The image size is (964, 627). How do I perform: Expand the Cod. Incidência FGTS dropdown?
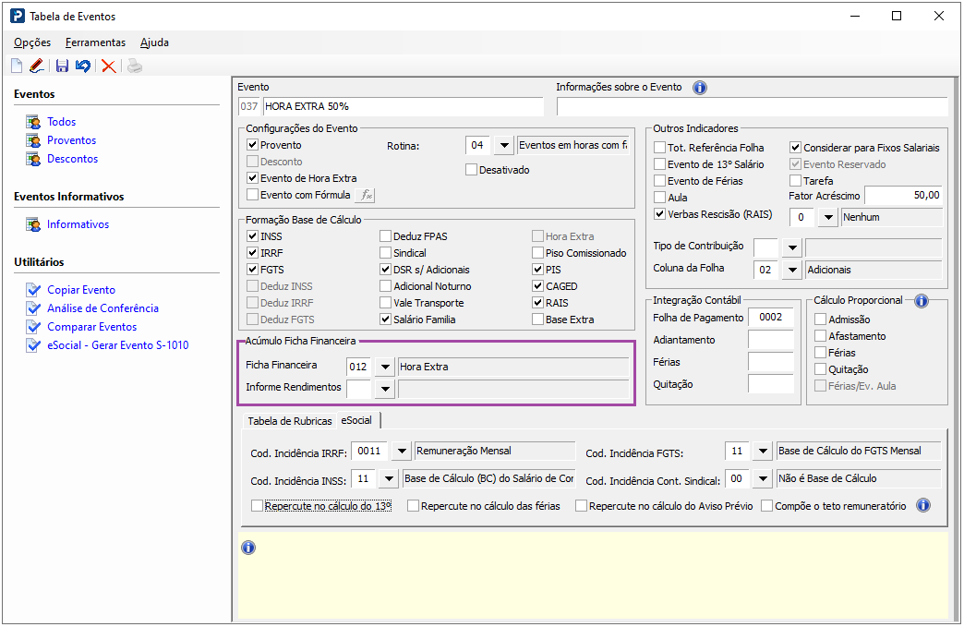click(x=763, y=451)
